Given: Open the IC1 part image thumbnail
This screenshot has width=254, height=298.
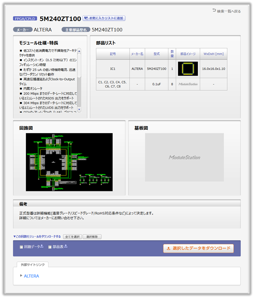Looking at the screenshot, I should (188, 68).
